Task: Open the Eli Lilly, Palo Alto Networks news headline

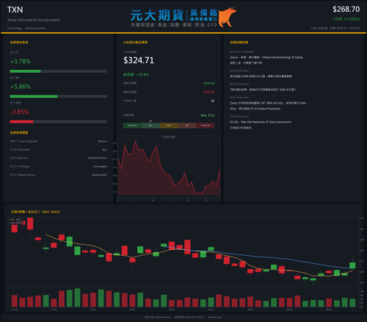Action: 261,125
